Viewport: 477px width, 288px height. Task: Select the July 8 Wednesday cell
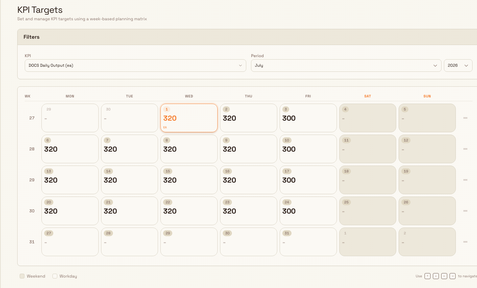pyautogui.click(x=189, y=149)
